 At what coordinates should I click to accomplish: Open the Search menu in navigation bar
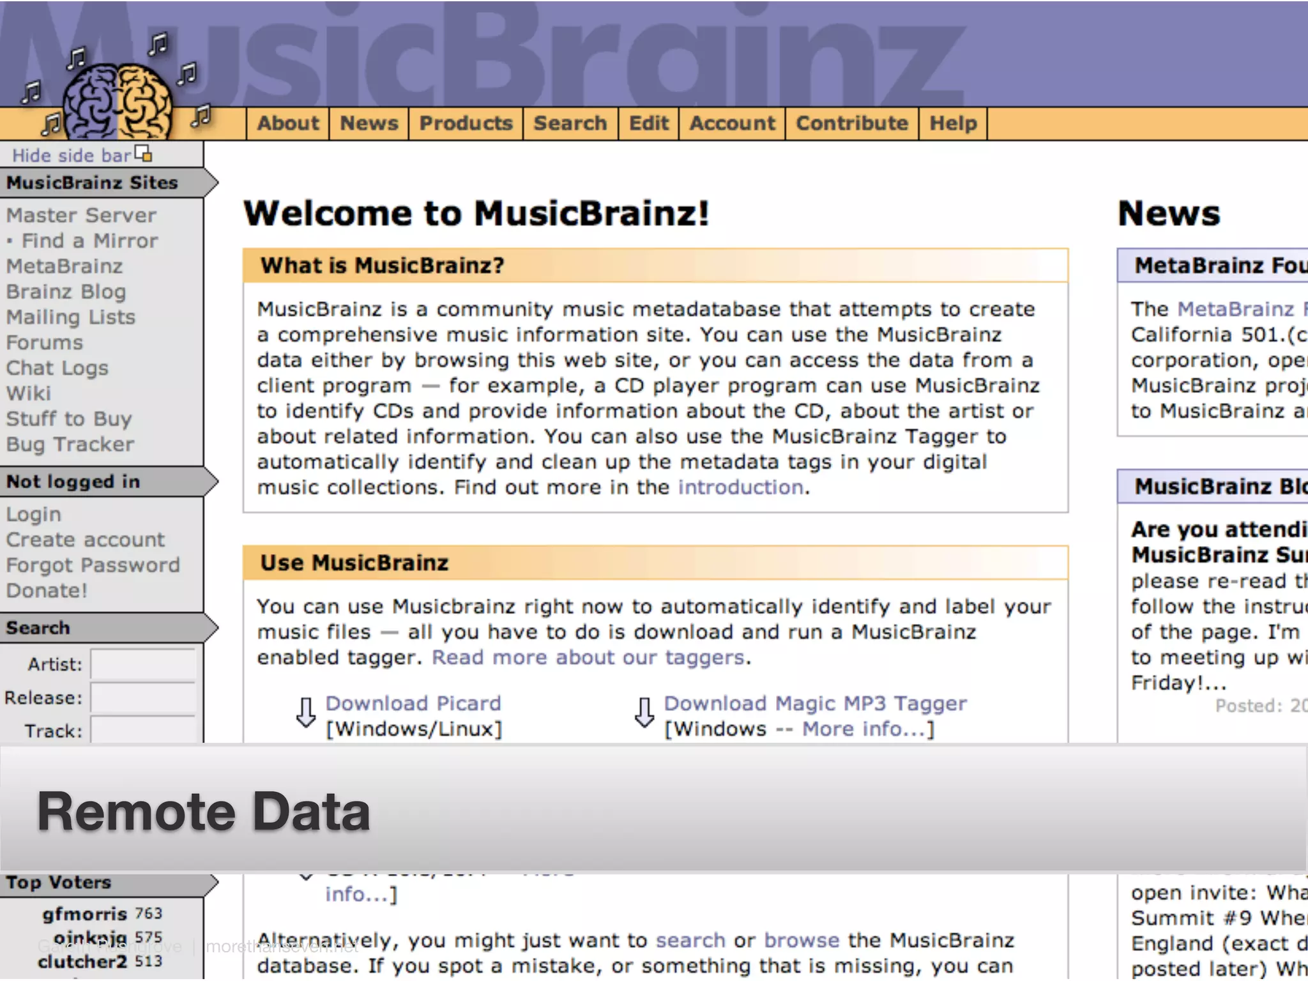[x=570, y=123]
